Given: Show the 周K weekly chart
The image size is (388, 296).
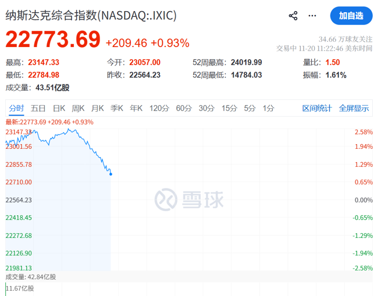Looking at the screenshot, I should (x=78, y=108).
